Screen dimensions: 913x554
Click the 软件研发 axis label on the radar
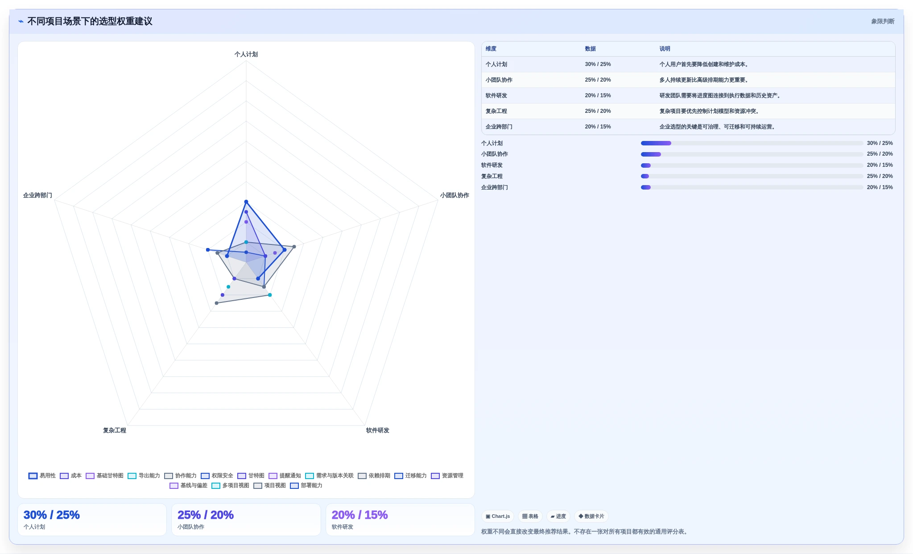[378, 430]
